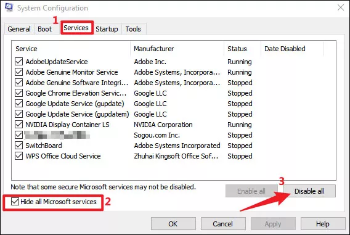Open the Boot tab

coord(44,29)
